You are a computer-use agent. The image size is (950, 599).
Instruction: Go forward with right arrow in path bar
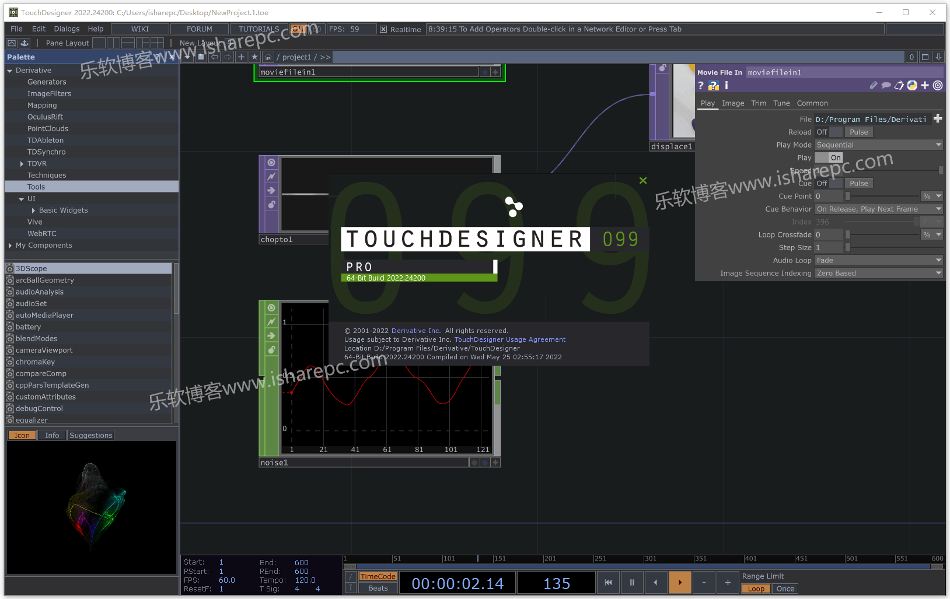point(228,57)
